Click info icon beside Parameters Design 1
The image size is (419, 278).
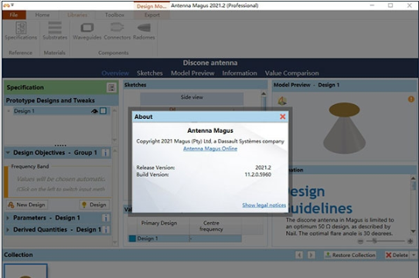click(x=106, y=218)
